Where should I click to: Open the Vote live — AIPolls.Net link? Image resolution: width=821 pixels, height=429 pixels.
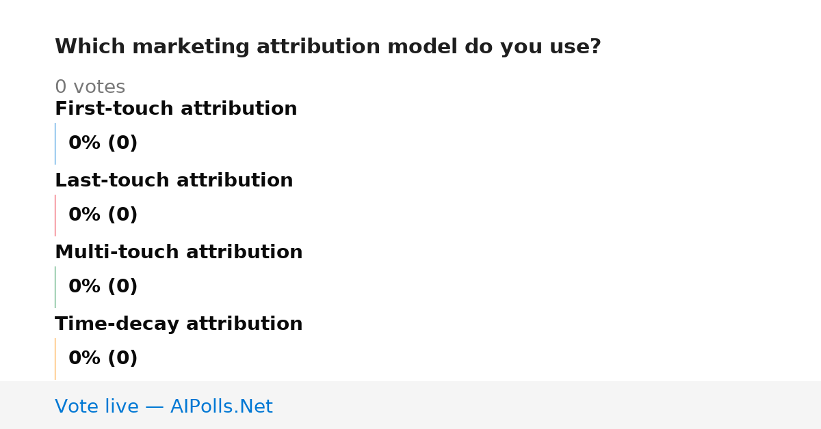(164, 406)
